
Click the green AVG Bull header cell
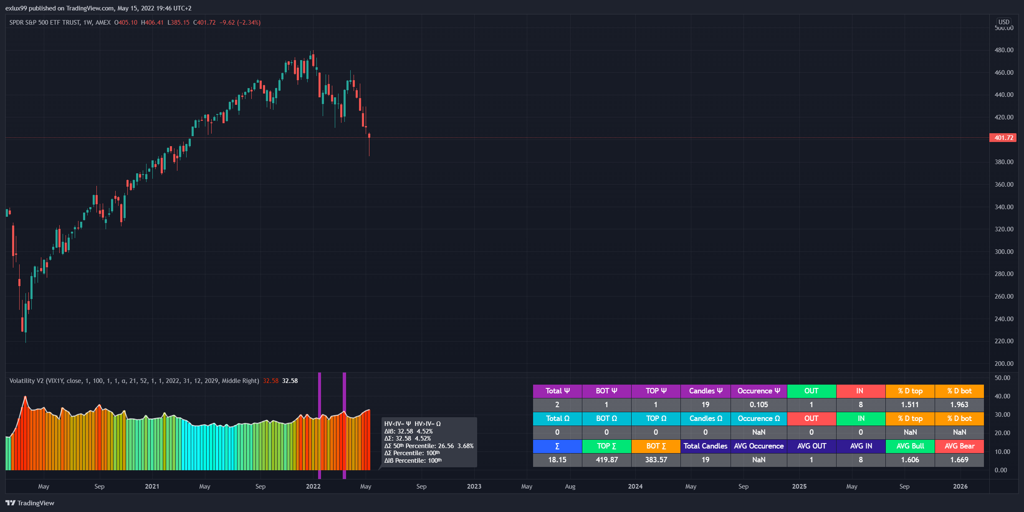click(910, 446)
